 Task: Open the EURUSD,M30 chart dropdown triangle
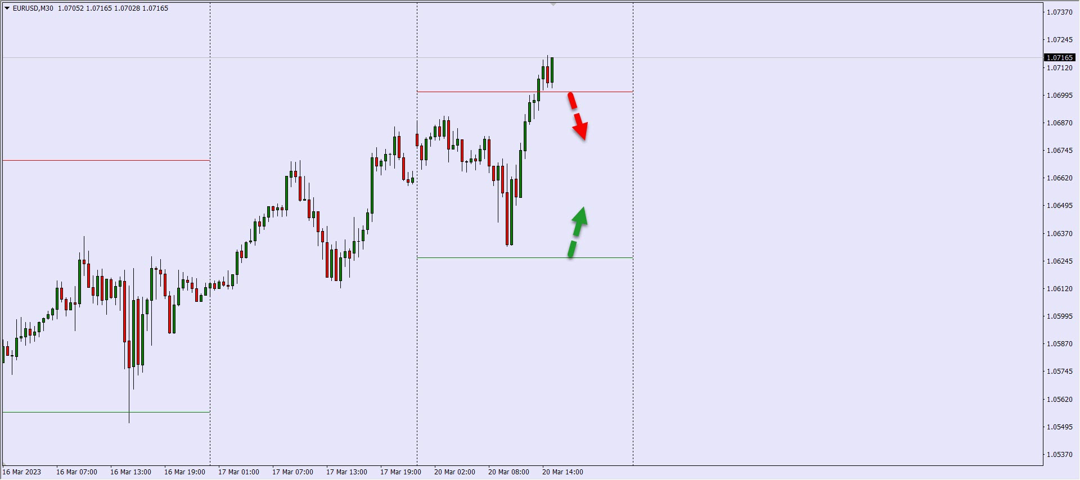[x=7, y=8]
